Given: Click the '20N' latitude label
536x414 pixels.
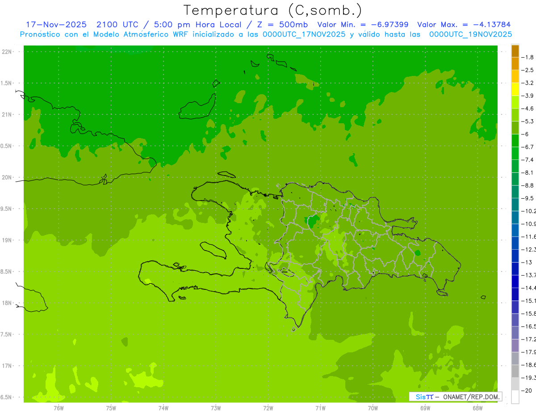Looking at the screenshot, I should [8, 177].
